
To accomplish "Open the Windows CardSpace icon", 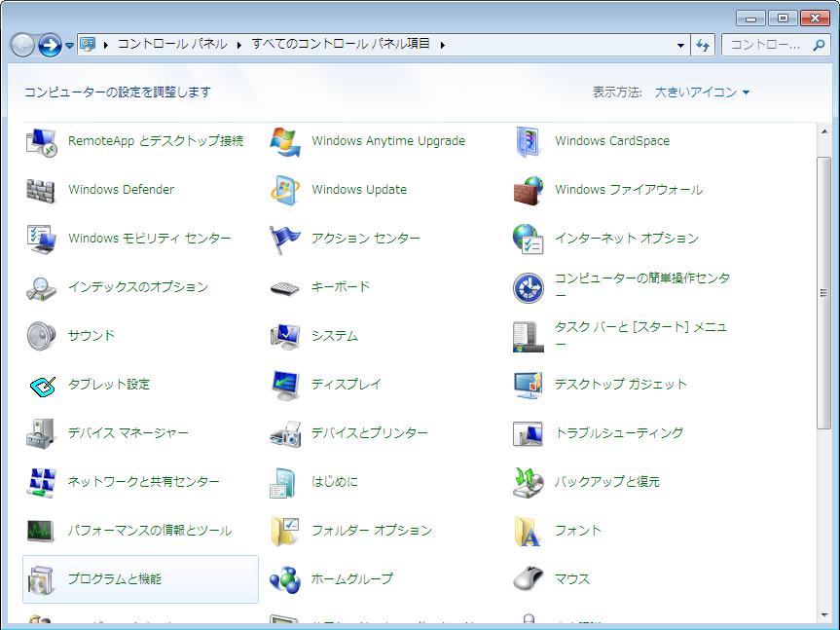I will pyautogui.click(x=529, y=142).
